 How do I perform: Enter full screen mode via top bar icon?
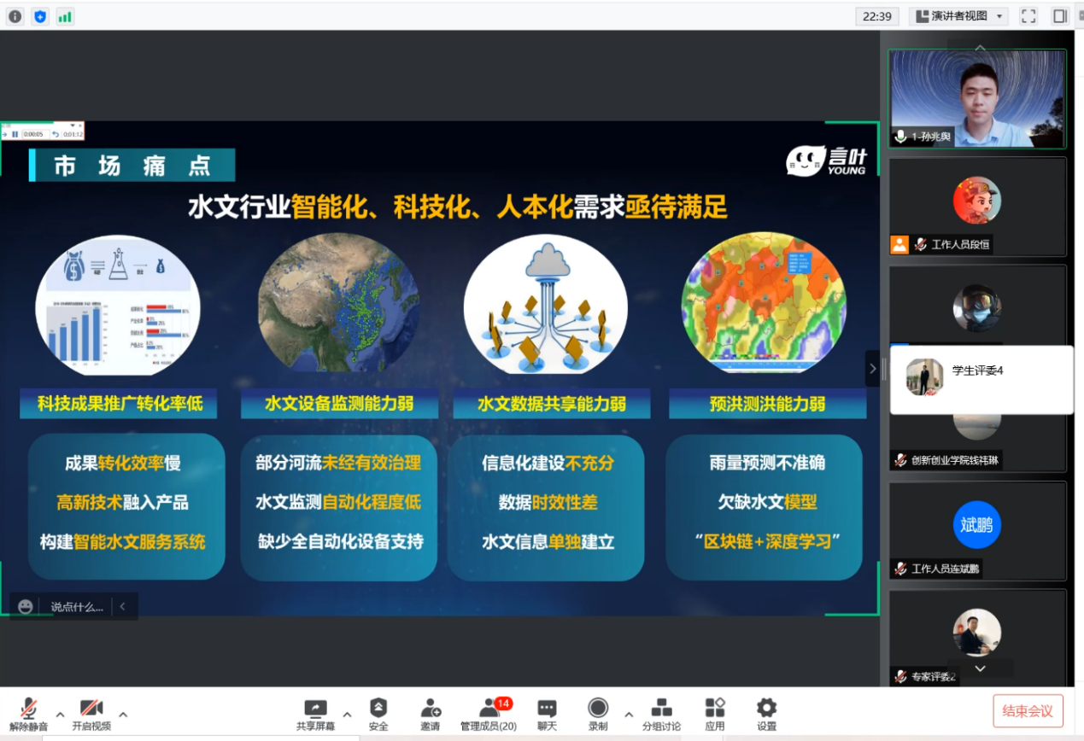(1028, 16)
